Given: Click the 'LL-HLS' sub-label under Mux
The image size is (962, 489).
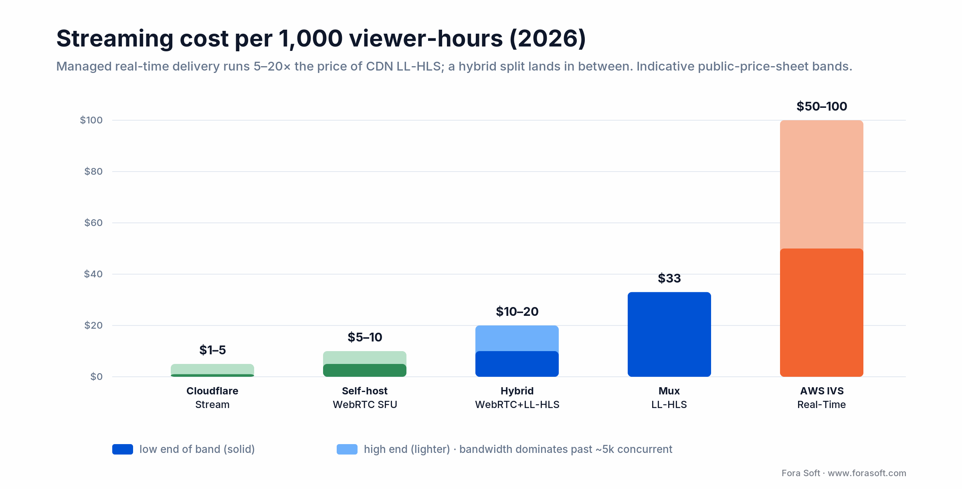Looking at the screenshot, I should point(669,404).
